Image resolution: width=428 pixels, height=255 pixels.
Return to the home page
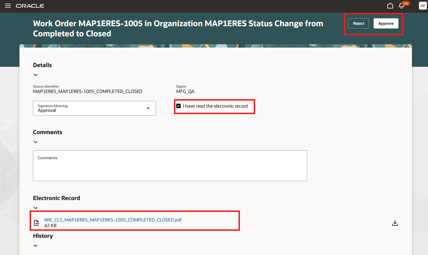tap(390, 5)
